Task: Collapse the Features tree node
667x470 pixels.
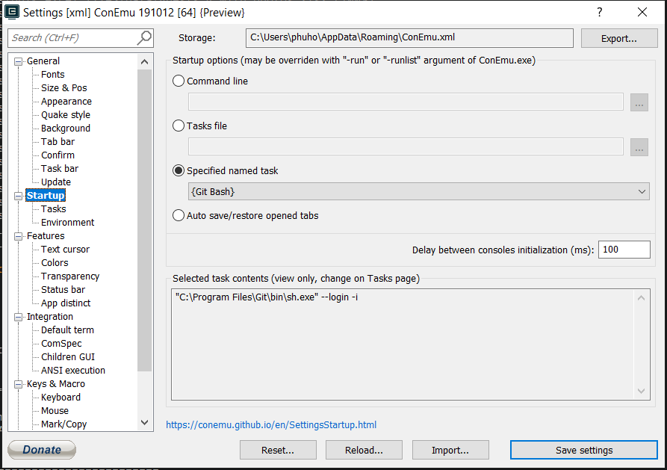Action: [19, 236]
